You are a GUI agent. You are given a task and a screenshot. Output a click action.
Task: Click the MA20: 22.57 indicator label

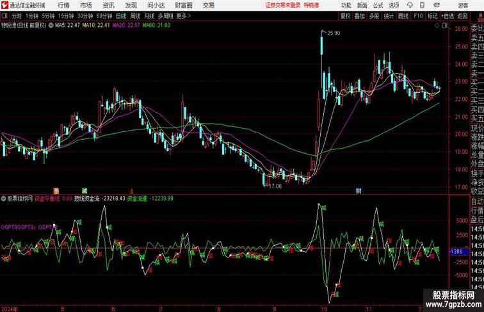coord(126,26)
